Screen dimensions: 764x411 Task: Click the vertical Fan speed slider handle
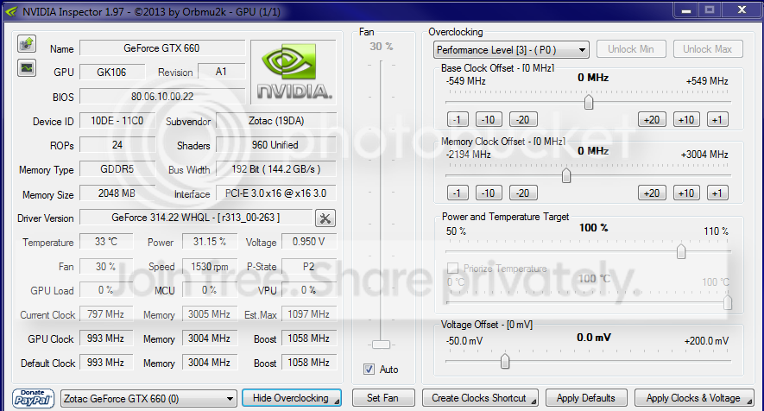coord(381,345)
